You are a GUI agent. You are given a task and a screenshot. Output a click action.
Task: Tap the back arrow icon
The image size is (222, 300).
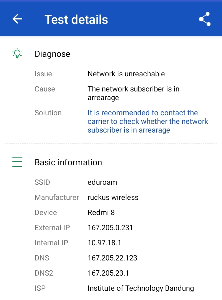[17, 19]
